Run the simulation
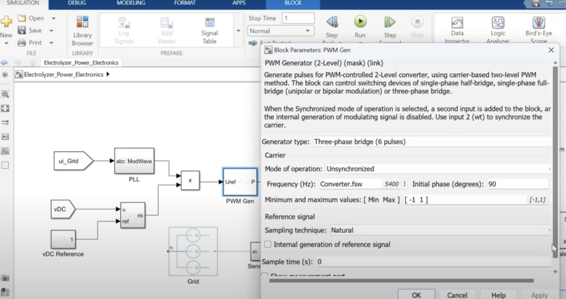This screenshot has height=299, width=566. click(x=360, y=22)
